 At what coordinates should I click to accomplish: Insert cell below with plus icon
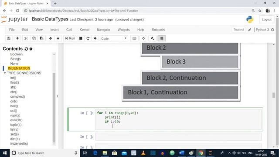pos(17,38)
